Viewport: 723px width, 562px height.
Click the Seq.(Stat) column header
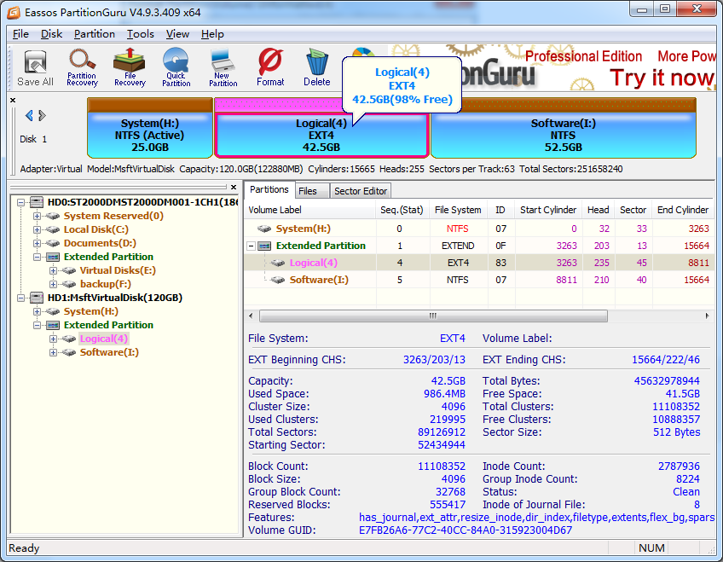coord(402,210)
